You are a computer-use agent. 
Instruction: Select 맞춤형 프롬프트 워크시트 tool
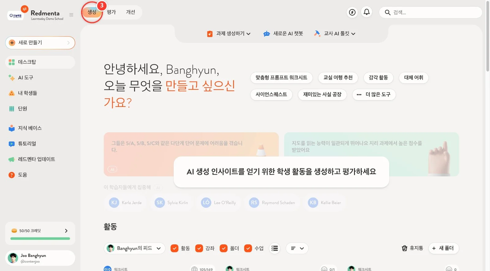coord(281,78)
